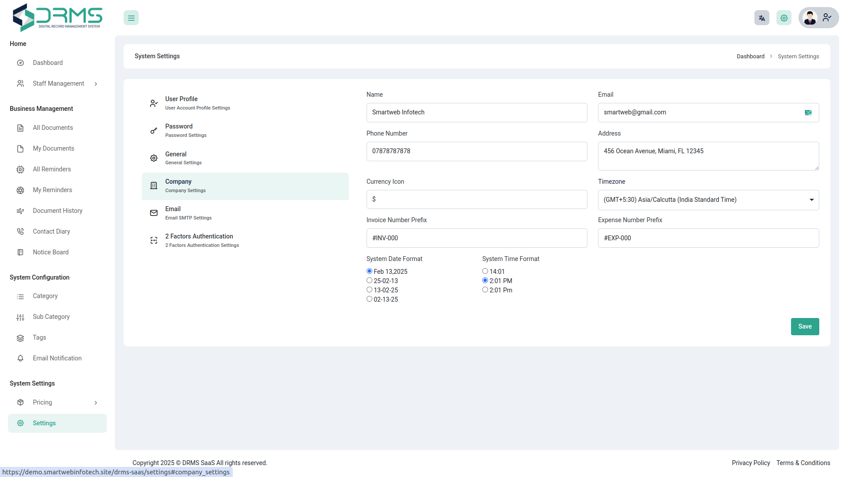This screenshot has width=848, height=477.
Task: Expand the Staff Management submenu
Action: [96, 84]
